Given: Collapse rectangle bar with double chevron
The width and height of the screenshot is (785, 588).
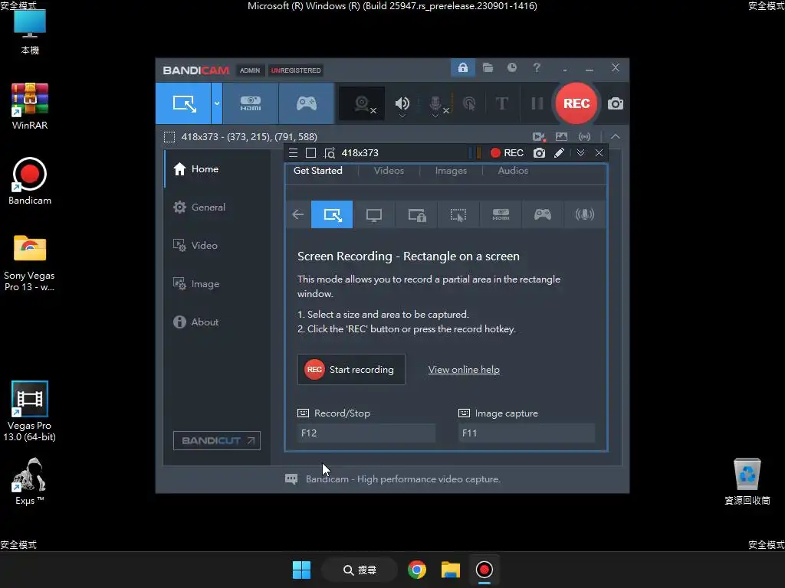Looking at the screenshot, I should [581, 153].
